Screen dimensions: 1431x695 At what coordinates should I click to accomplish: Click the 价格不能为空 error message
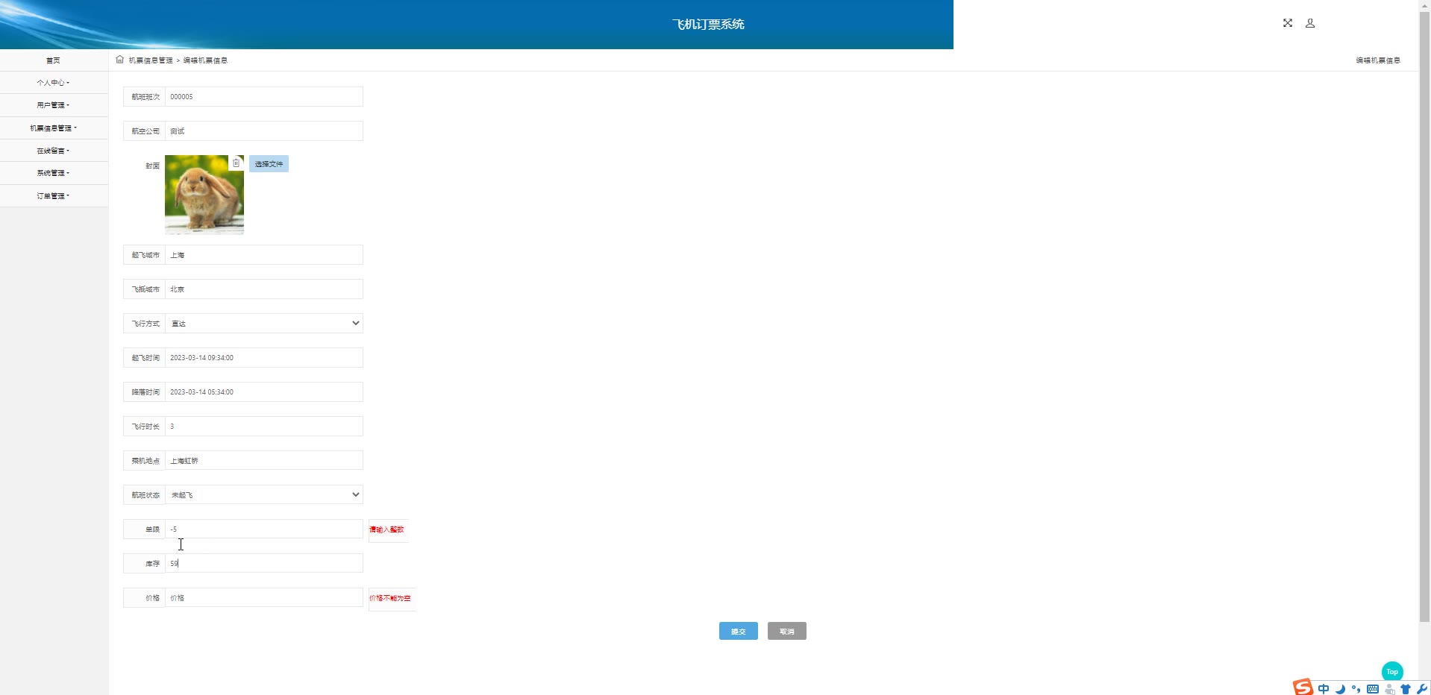(x=390, y=598)
